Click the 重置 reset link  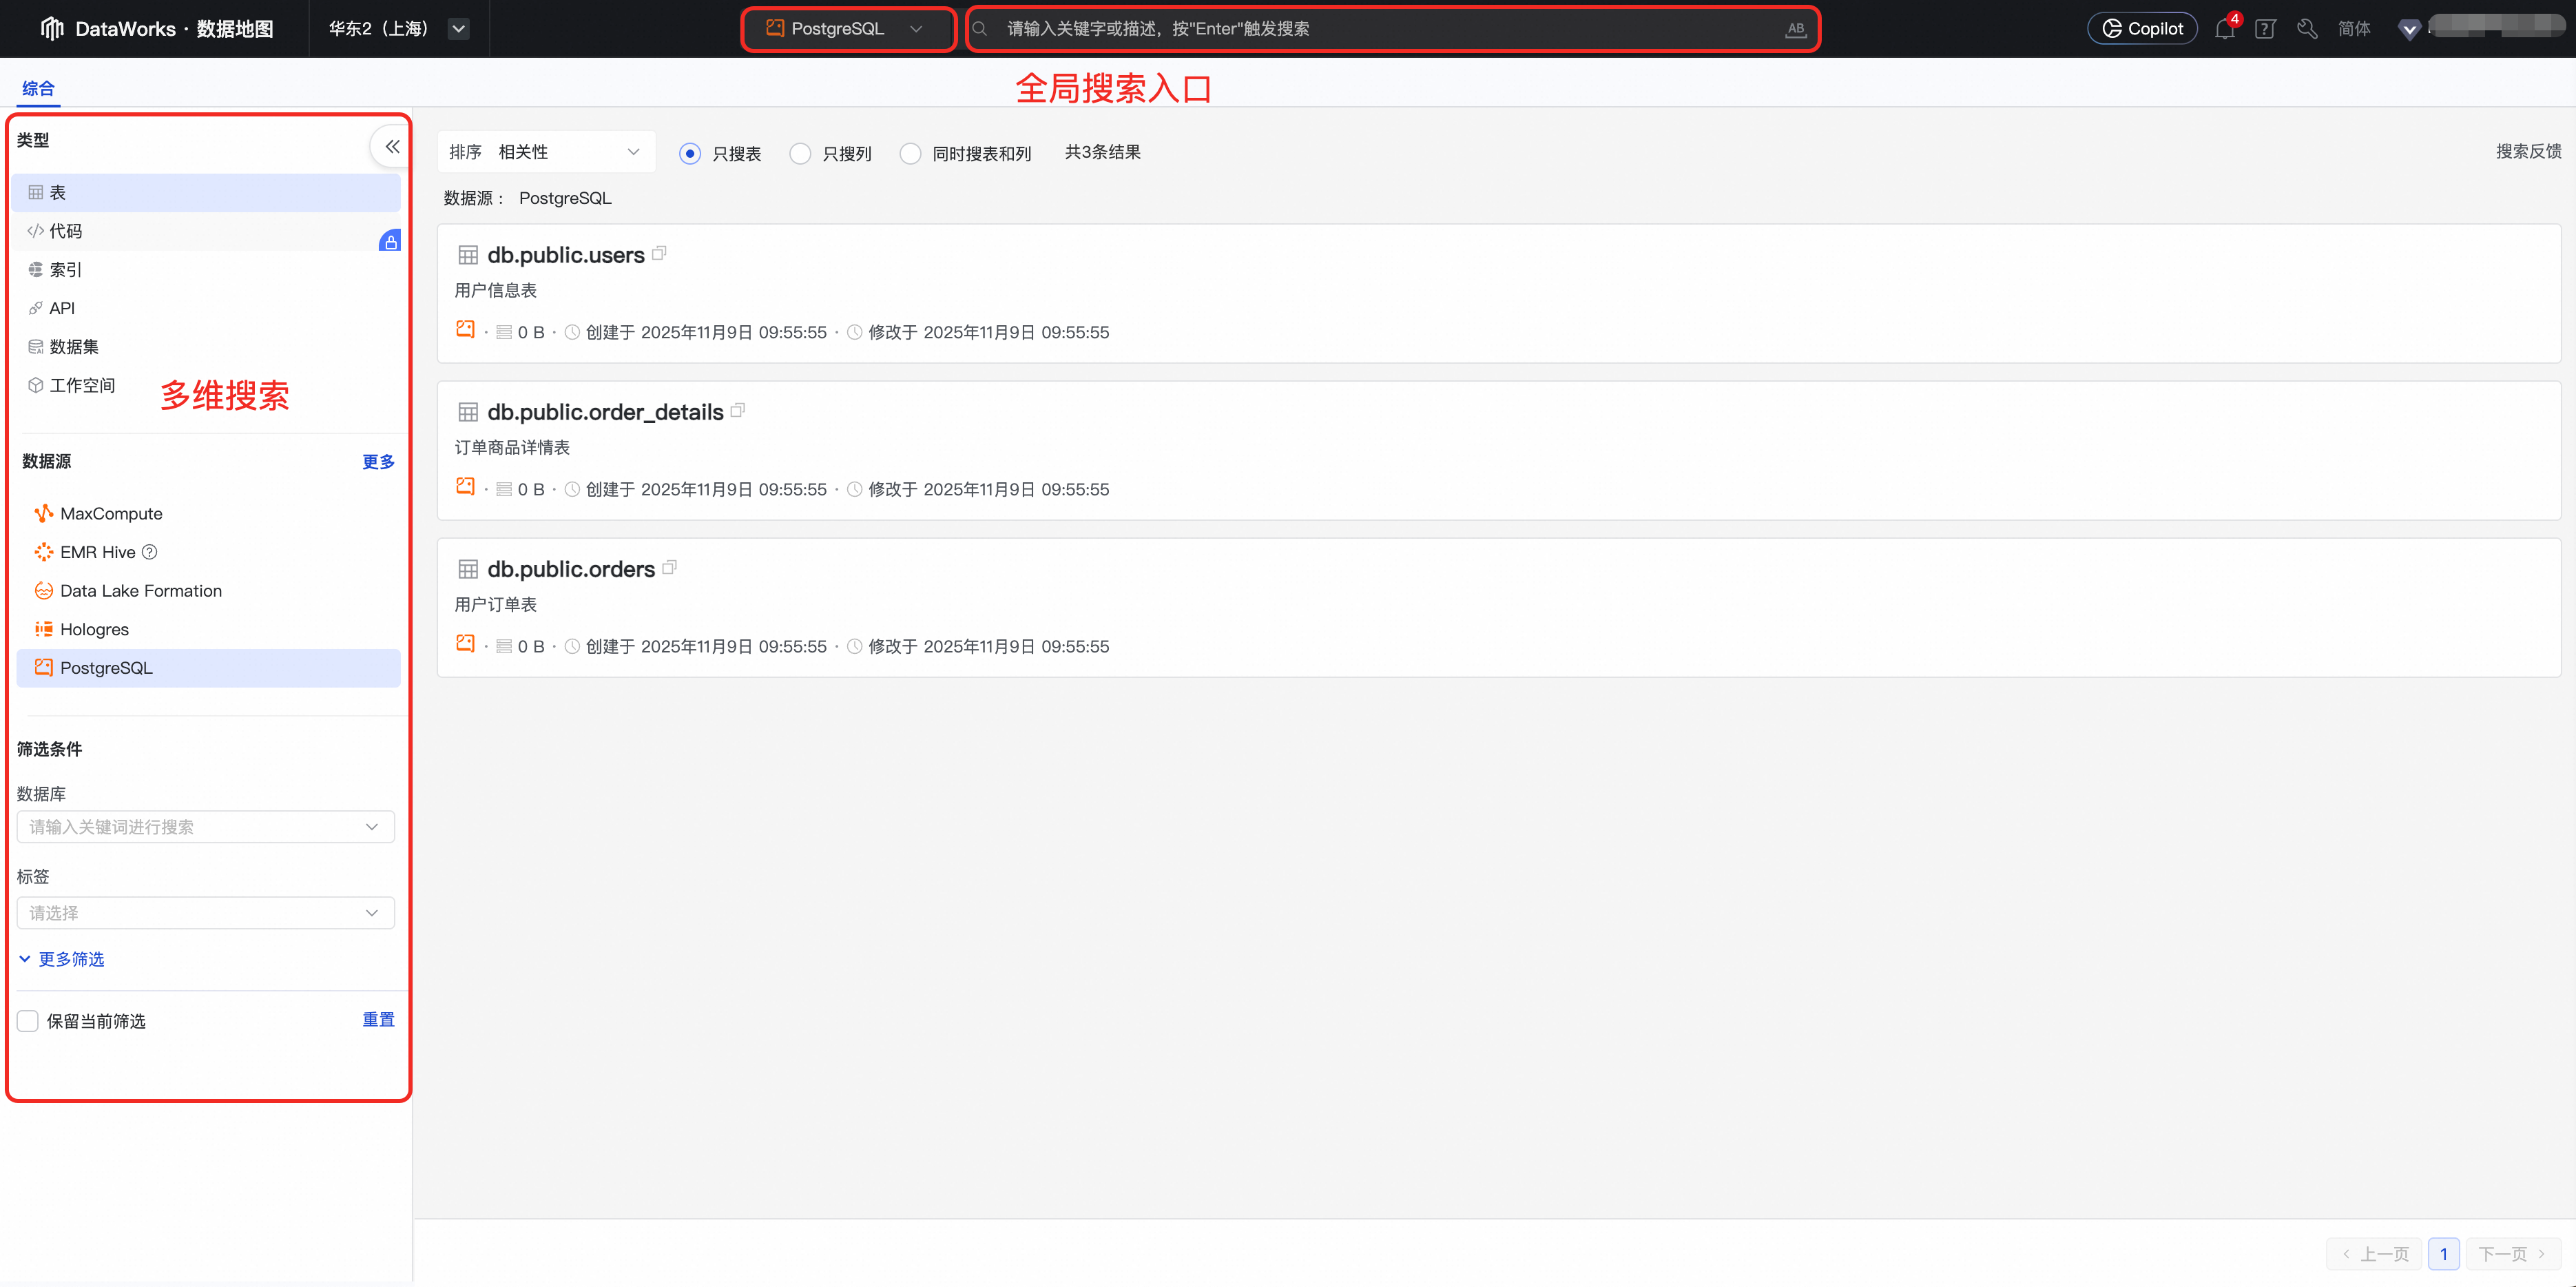pyautogui.click(x=378, y=1019)
